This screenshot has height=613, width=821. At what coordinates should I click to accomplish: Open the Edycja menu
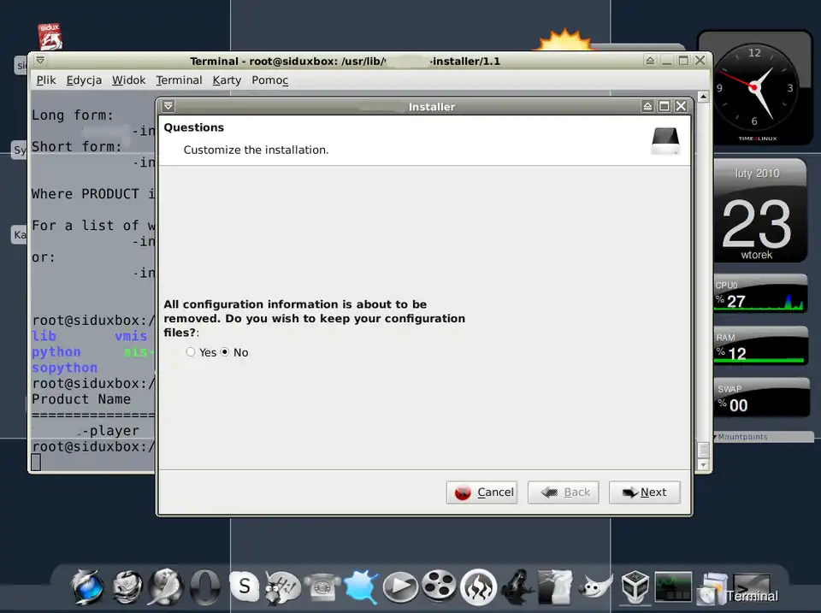click(84, 80)
